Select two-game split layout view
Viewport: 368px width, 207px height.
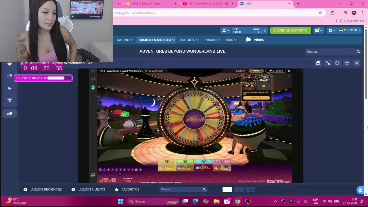[x=239, y=189]
